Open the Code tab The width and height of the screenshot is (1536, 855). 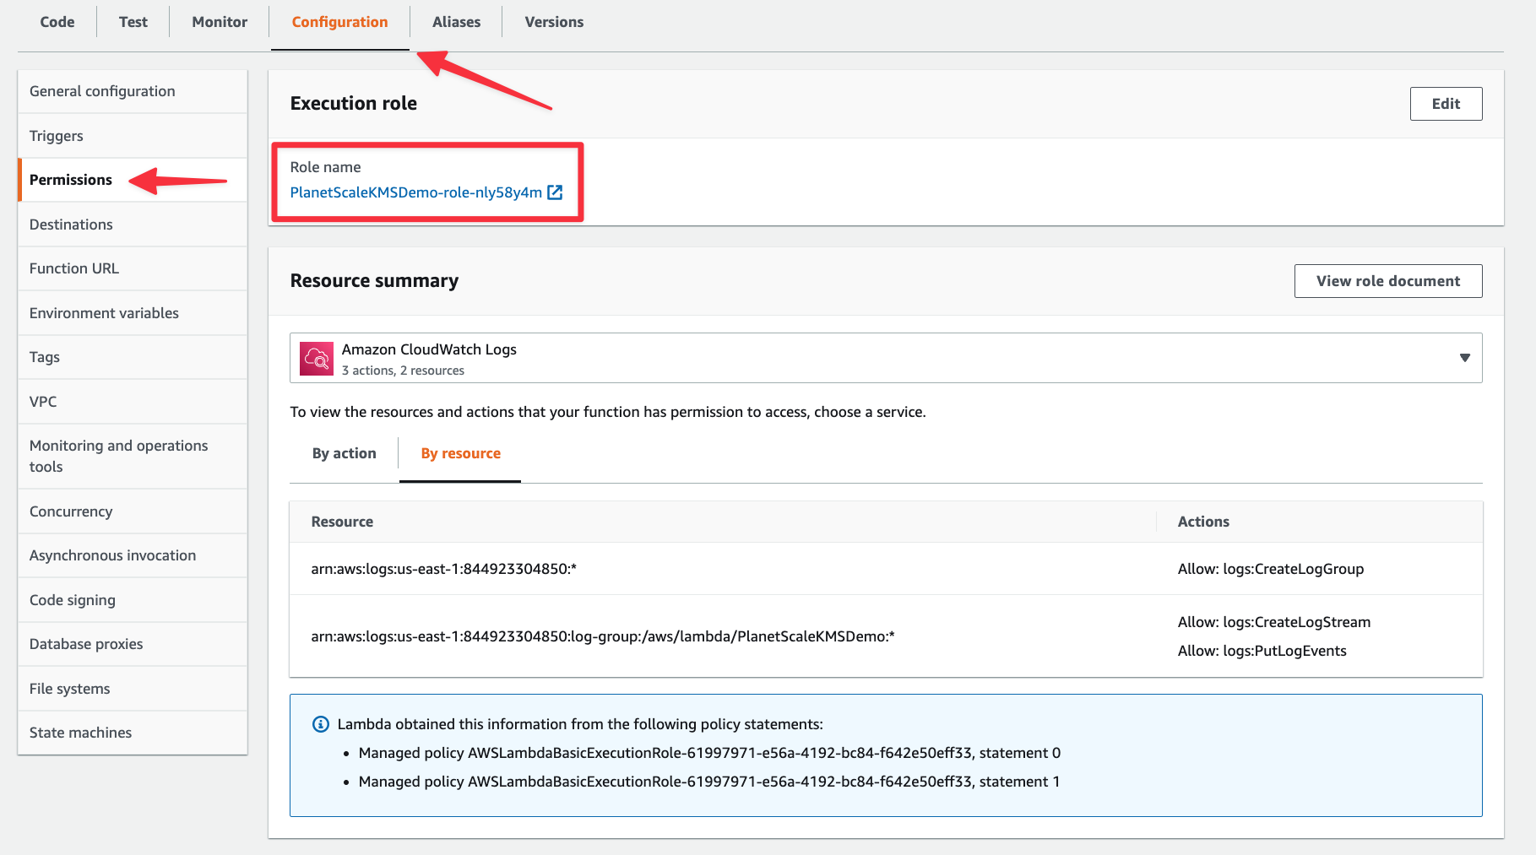57,22
